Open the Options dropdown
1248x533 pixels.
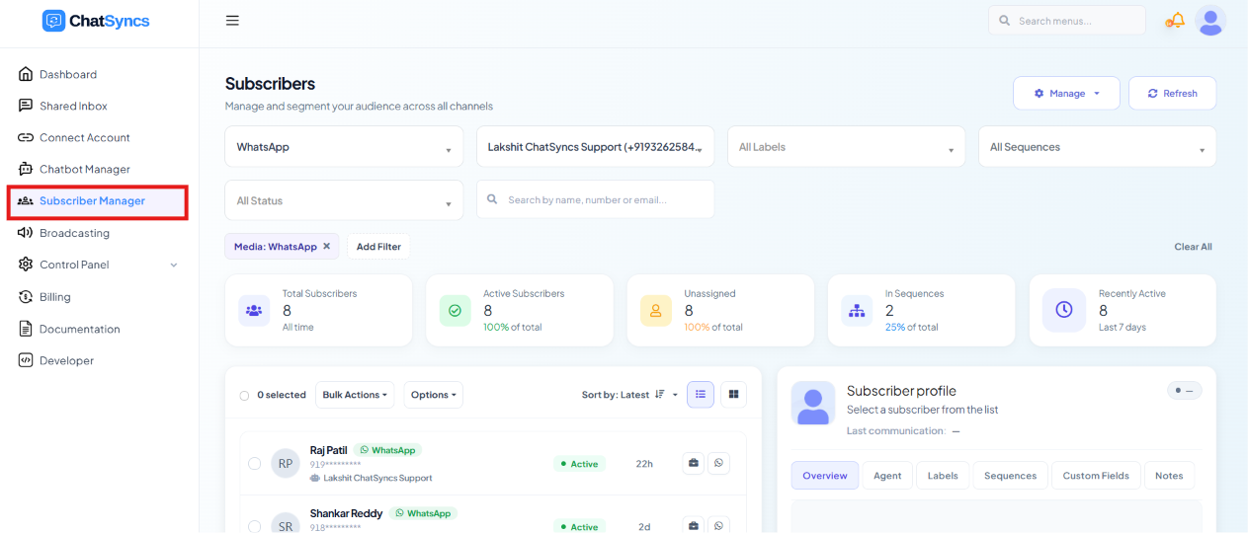click(433, 395)
